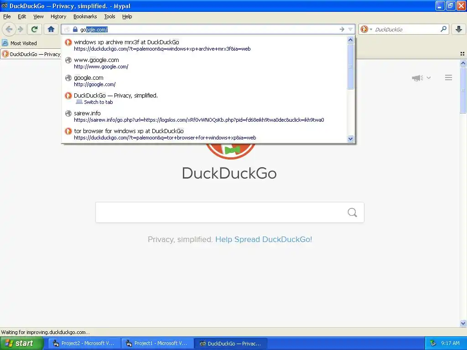Click the search magnifier in search box
This screenshot has width=467, height=350.
point(443,29)
